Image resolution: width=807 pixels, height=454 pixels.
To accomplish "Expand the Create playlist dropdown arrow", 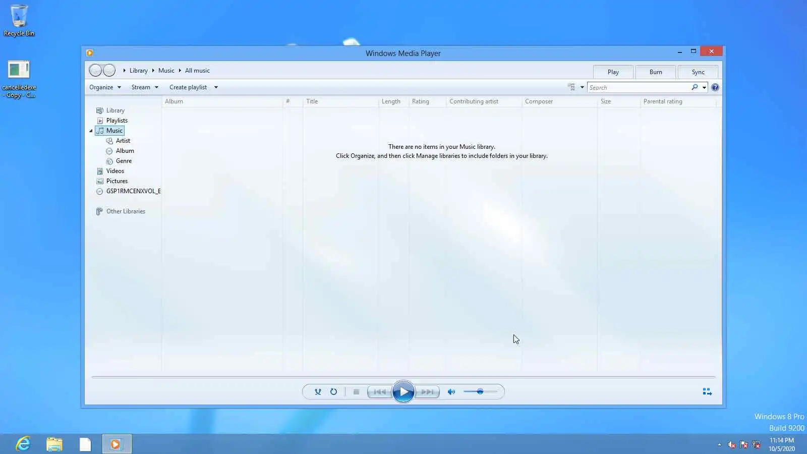I will tap(216, 87).
